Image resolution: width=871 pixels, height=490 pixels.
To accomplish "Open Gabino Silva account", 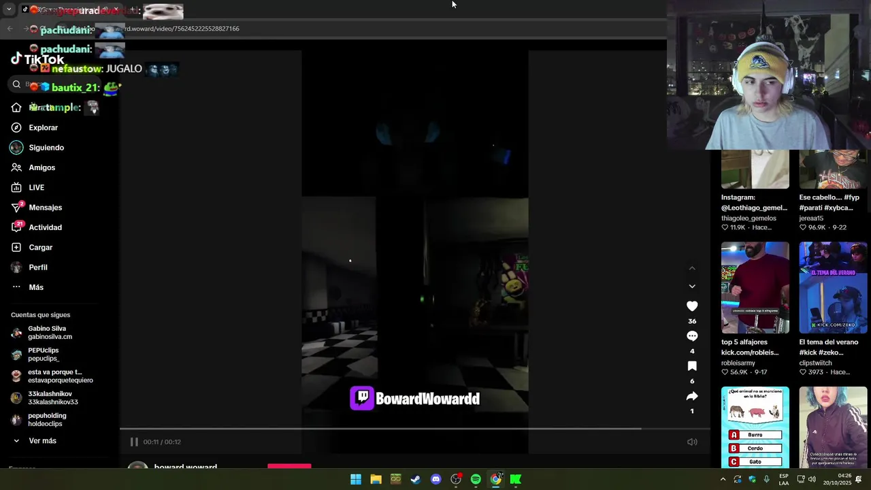I will click(50, 333).
